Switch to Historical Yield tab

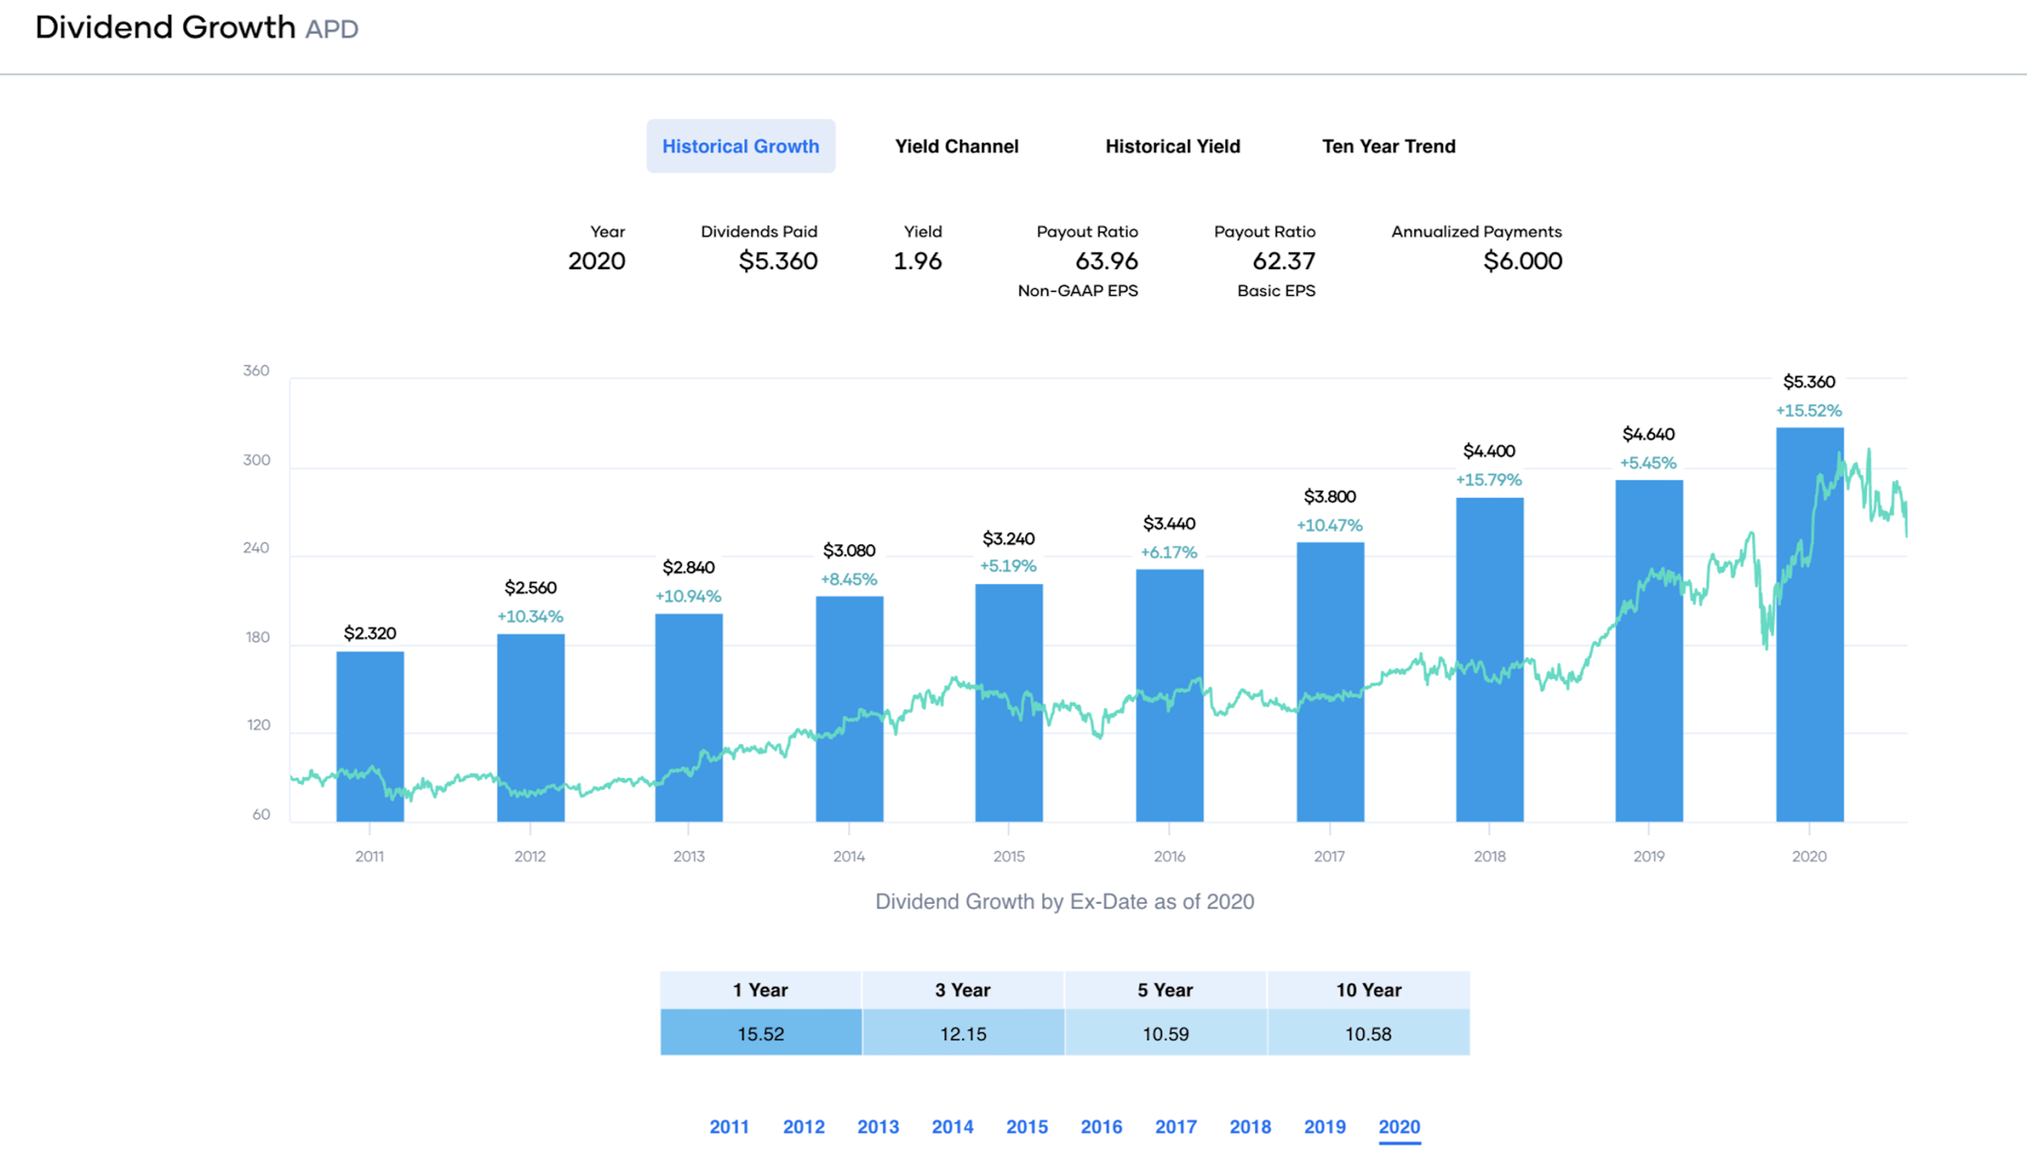click(1172, 146)
